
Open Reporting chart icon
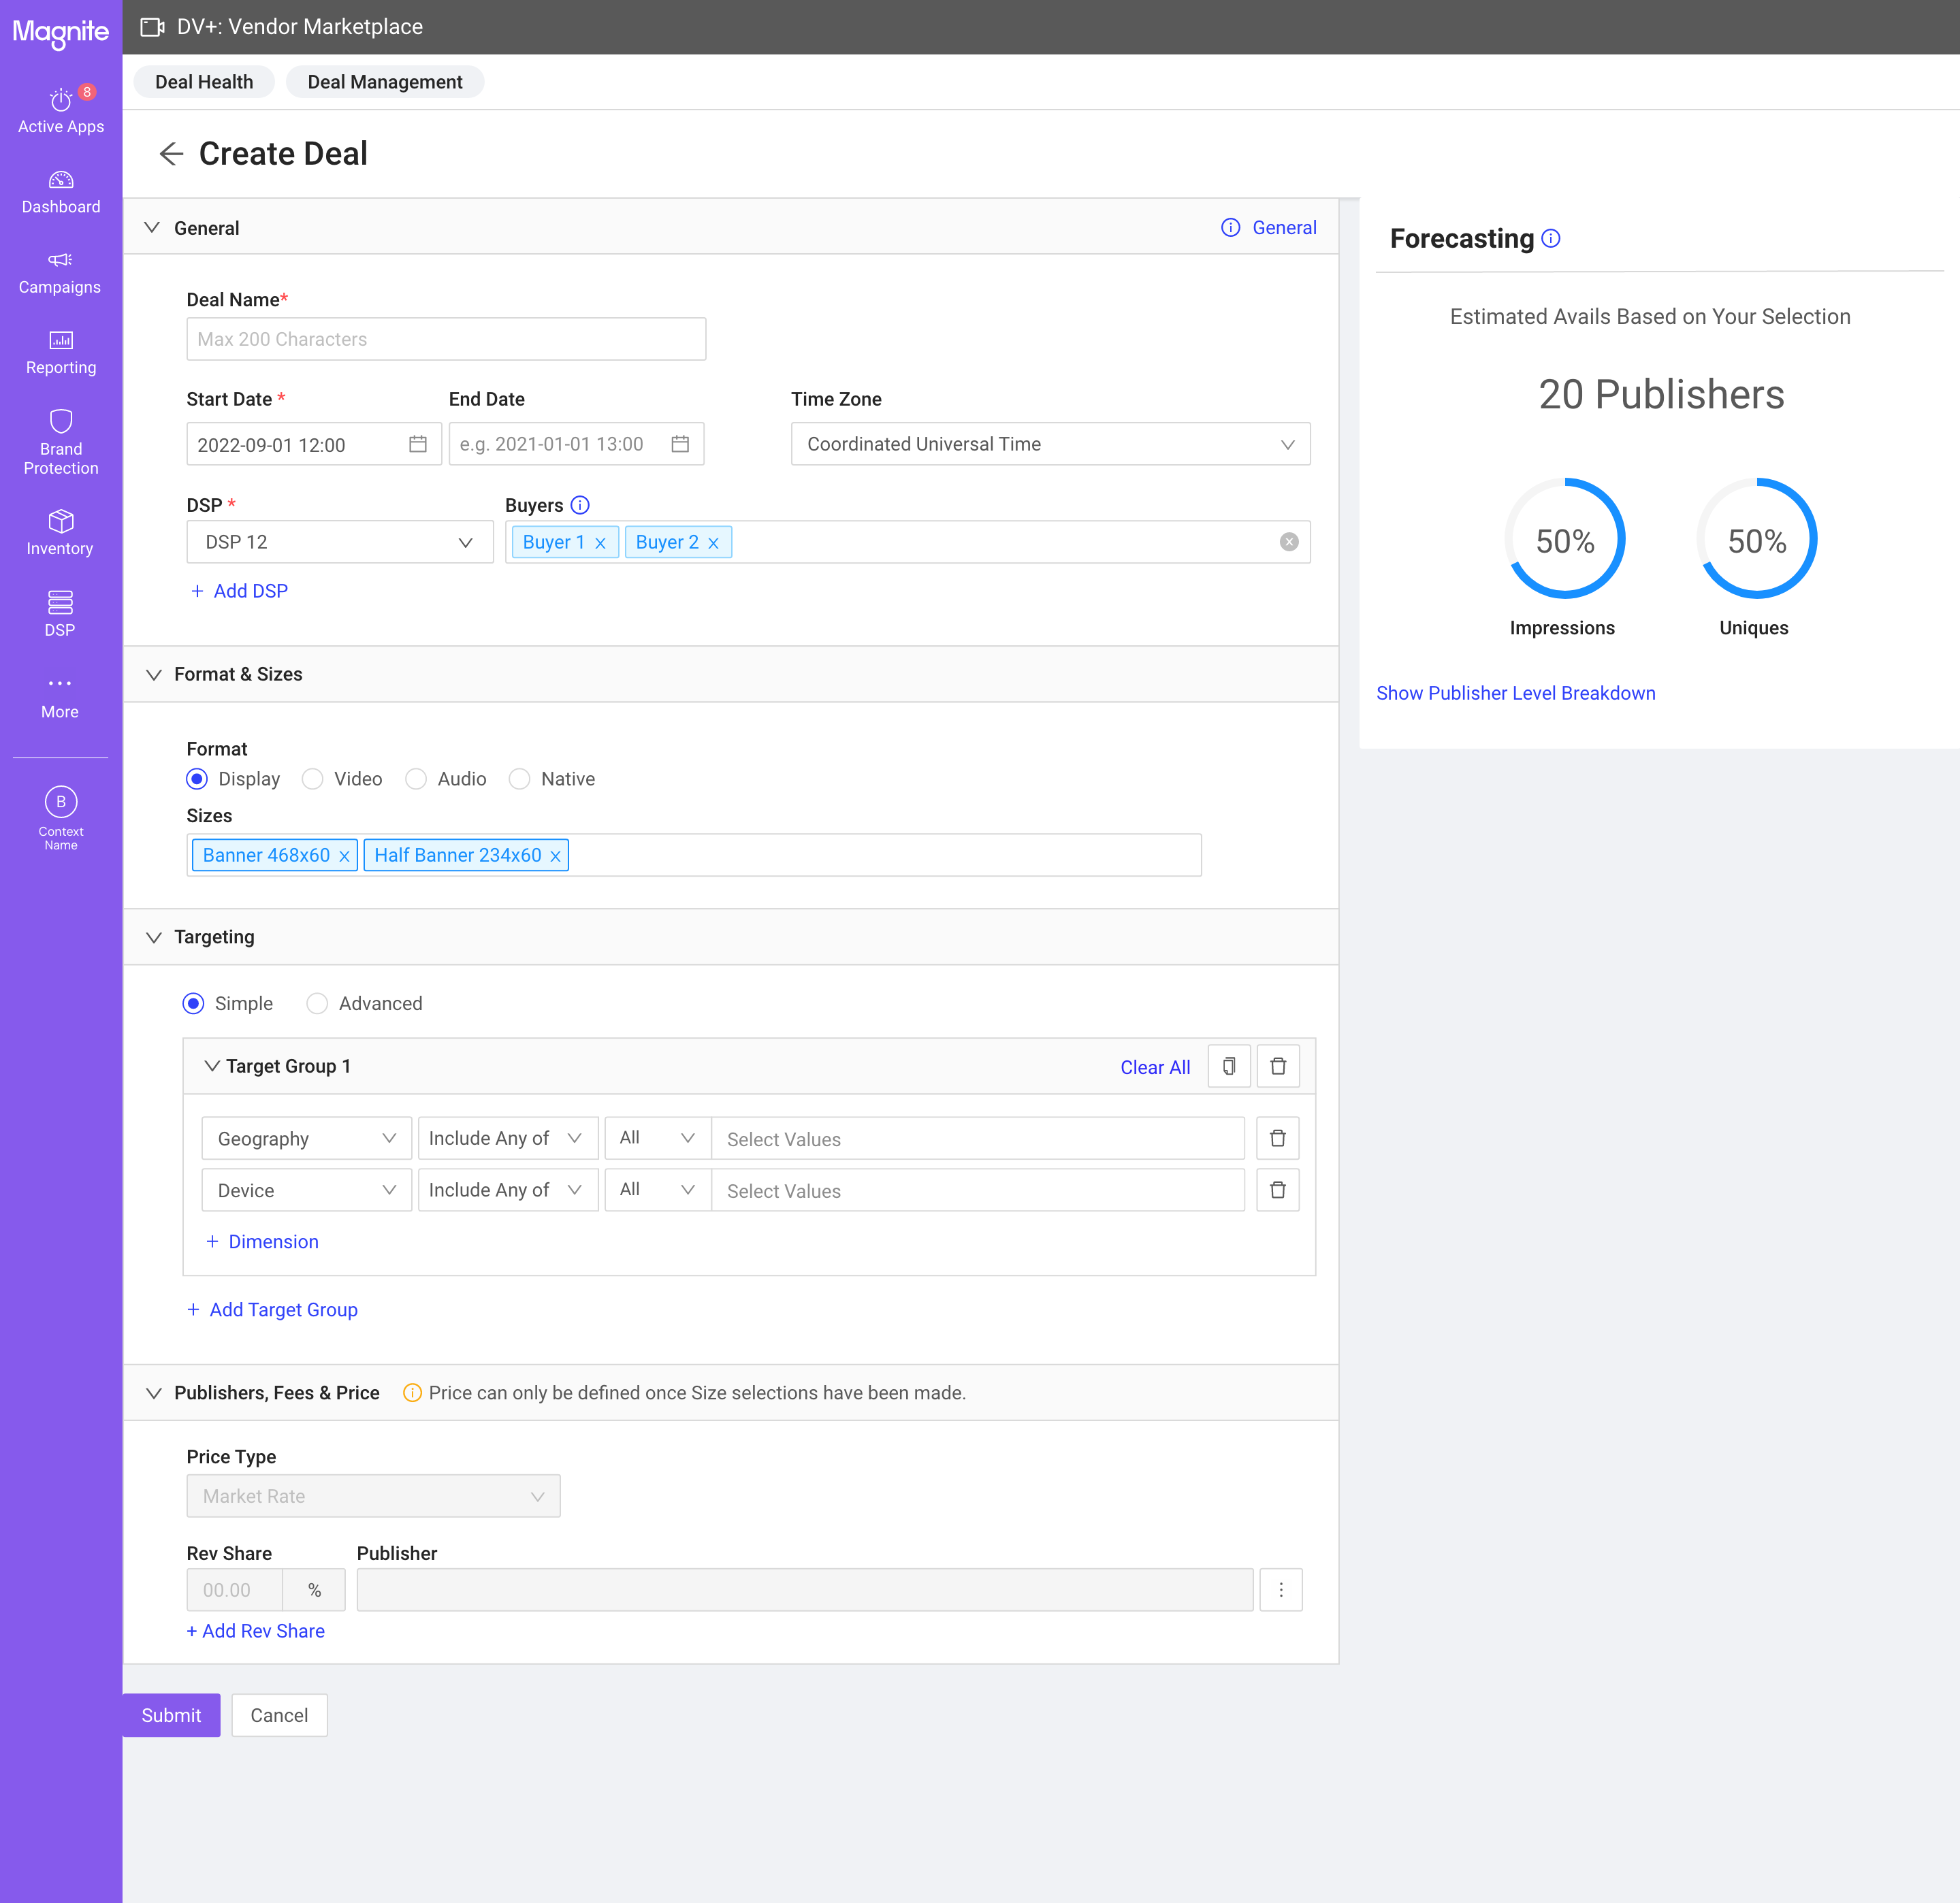point(61,340)
